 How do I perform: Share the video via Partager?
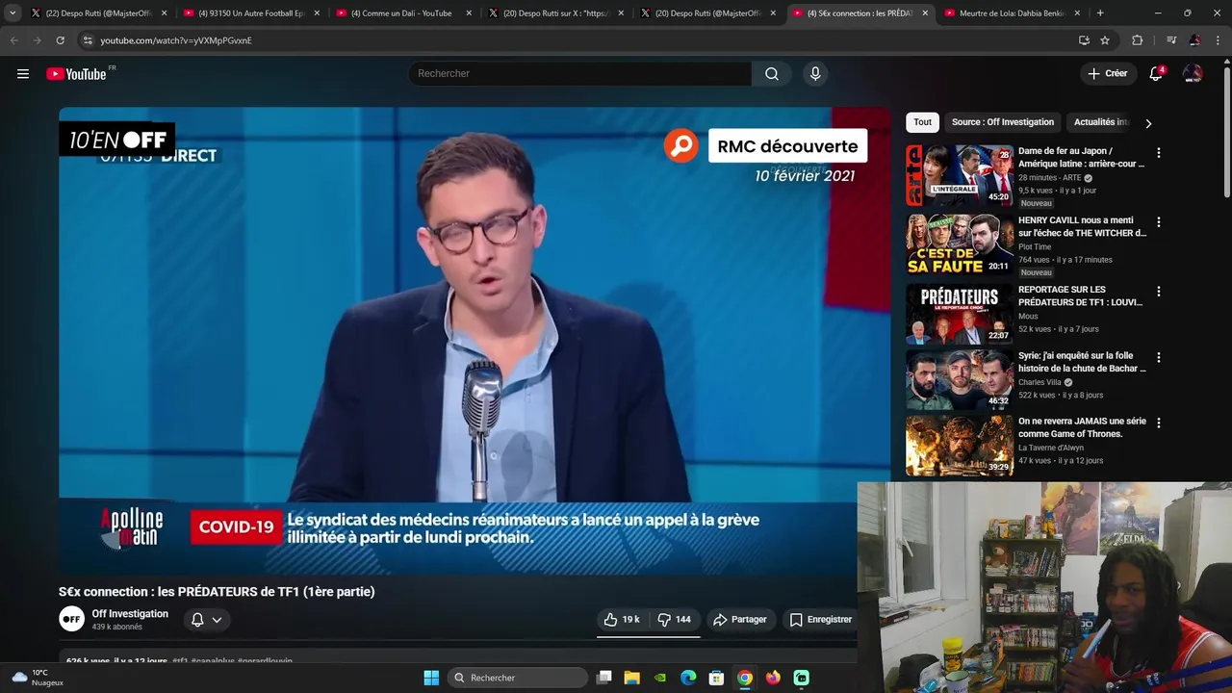739,620
